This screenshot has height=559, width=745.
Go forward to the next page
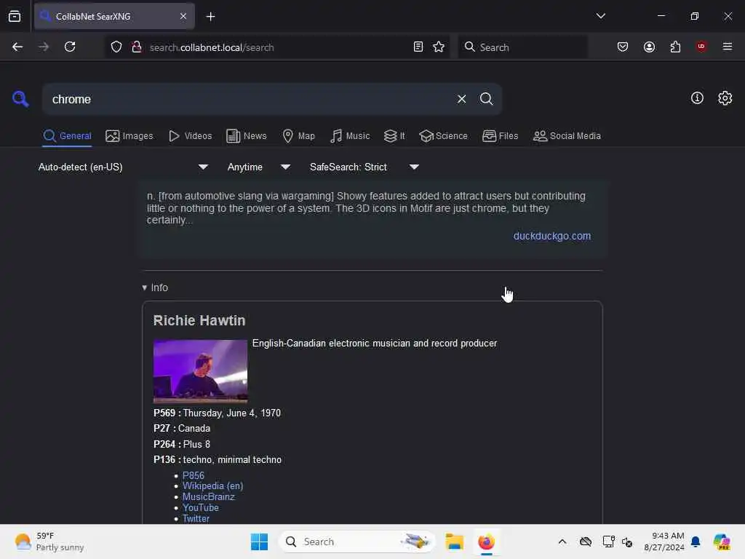click(x=43, y=47)
